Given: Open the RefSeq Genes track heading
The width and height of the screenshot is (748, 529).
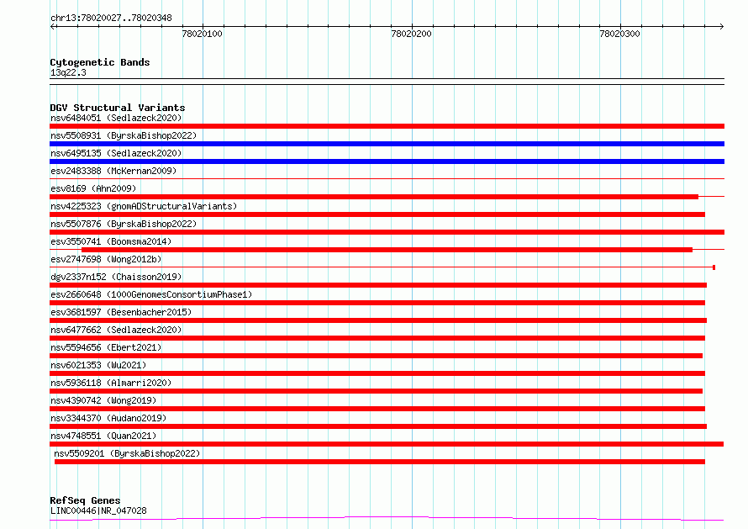Looking at the screenshot, I should [x=85, y=500].
